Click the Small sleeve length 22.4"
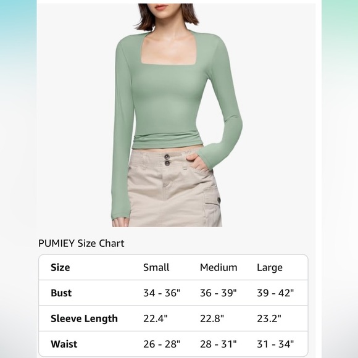 click(x=156, y=318)
